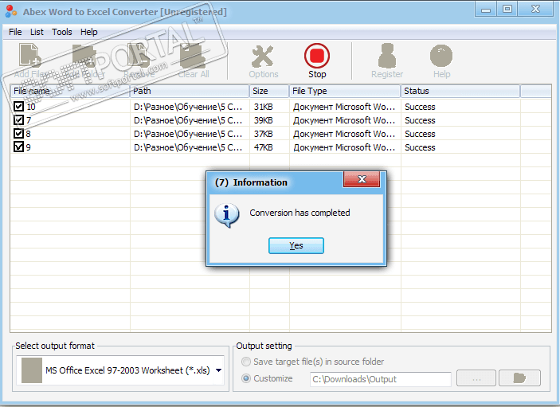Click the output path field C:\Downloads\Output
Screen dimensions: 560x407
coord(380,379)
